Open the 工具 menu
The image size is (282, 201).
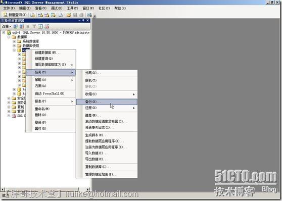72,8
